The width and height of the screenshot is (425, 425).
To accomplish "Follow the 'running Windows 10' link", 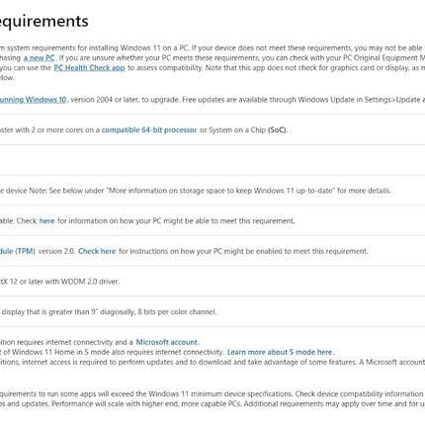I will click(33, 100).
